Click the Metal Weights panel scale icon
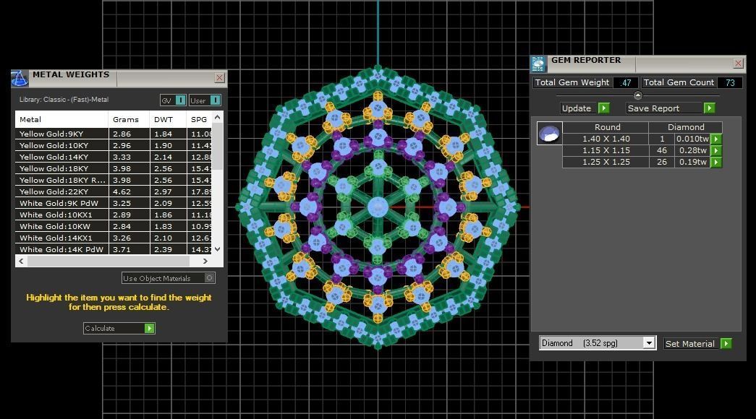The image size is (756, 419). coord(20,78)
